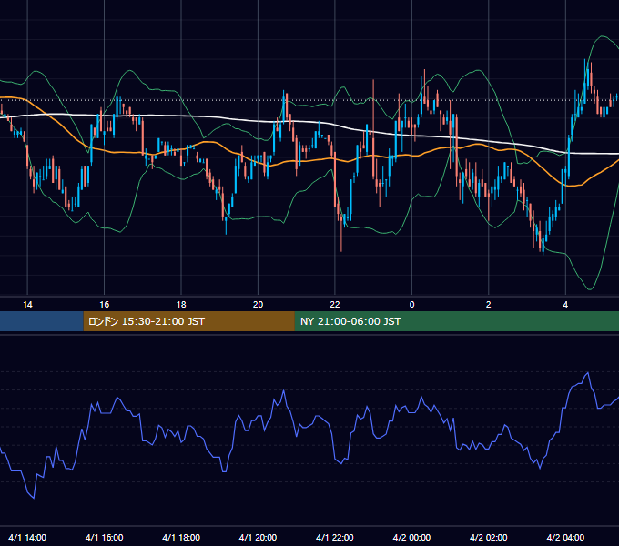This screenshot has width=619, height=546.
Task: Click the 4/1 20:00 label on indicator axis
Action: point(258,537)
